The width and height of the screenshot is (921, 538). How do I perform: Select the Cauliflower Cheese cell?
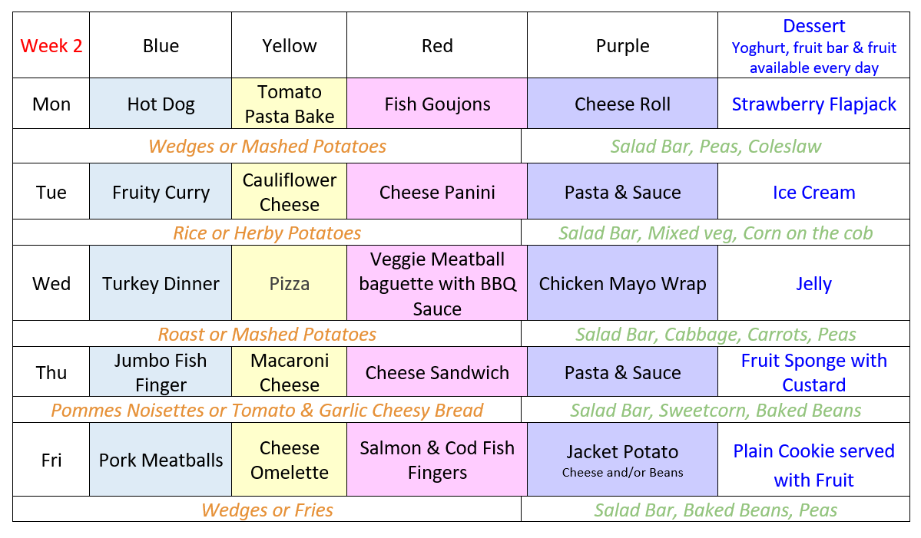tap(289, 192)
